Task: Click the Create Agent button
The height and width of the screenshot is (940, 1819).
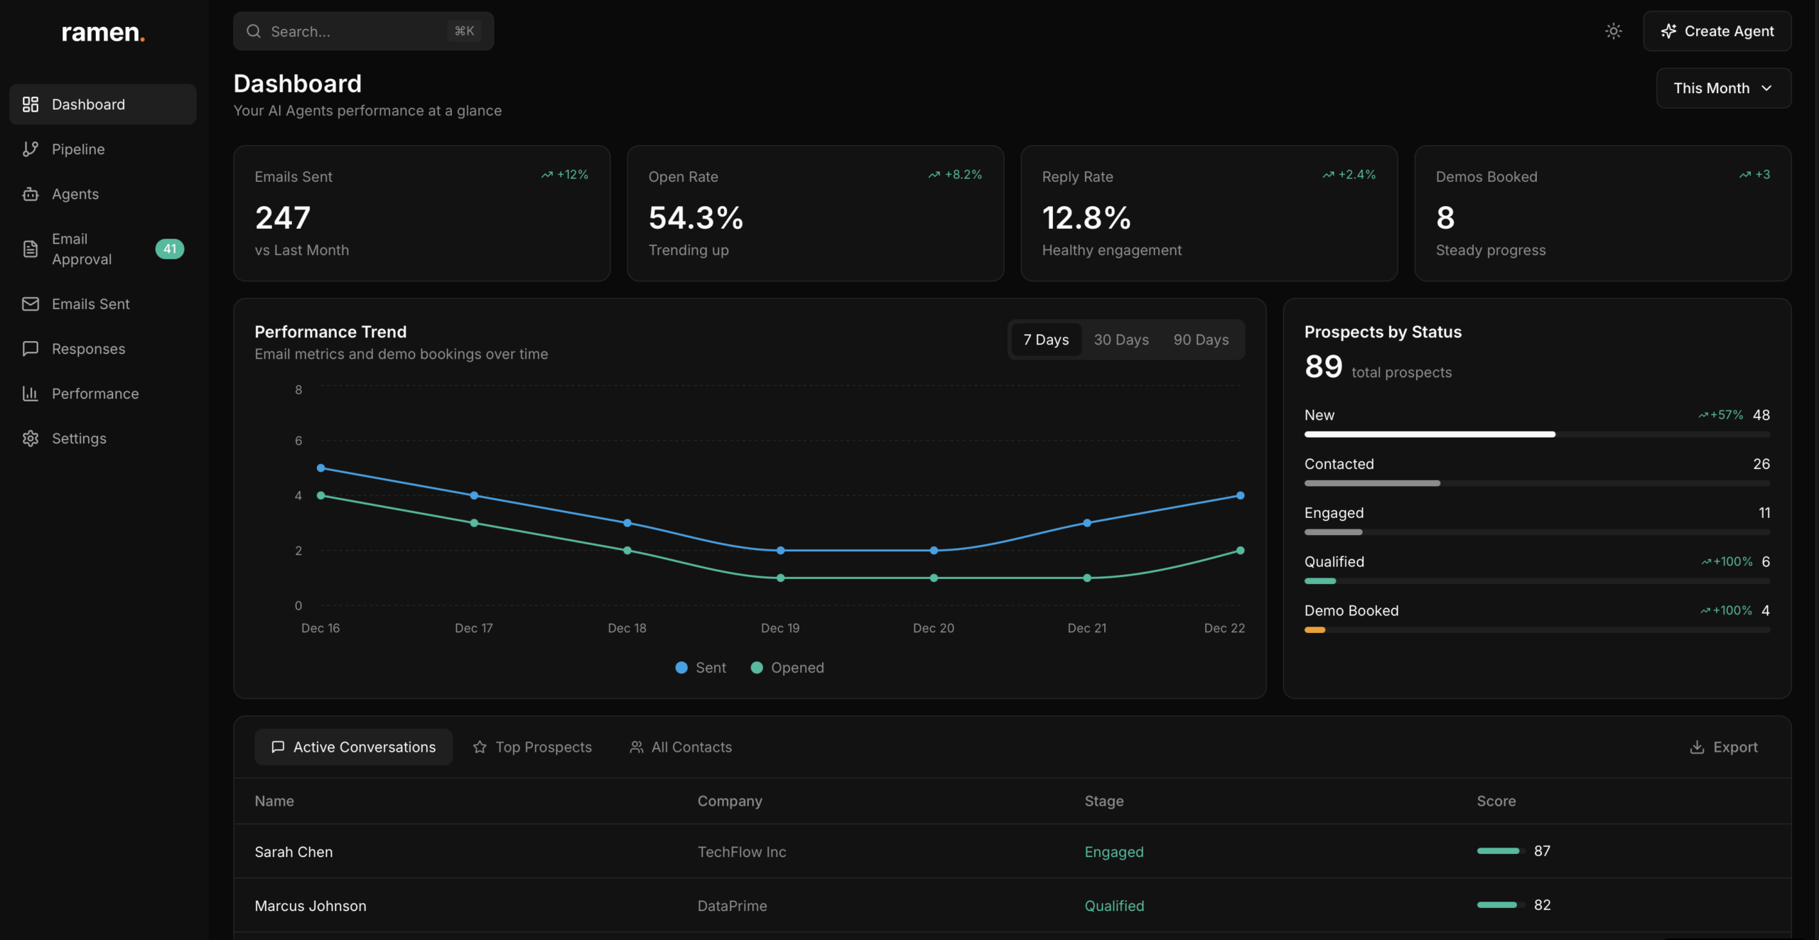Action: click(1717, 31)
